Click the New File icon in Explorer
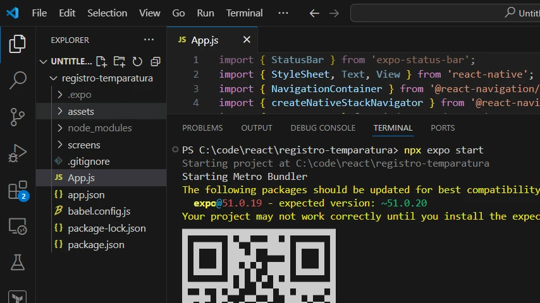 [101, 62]
